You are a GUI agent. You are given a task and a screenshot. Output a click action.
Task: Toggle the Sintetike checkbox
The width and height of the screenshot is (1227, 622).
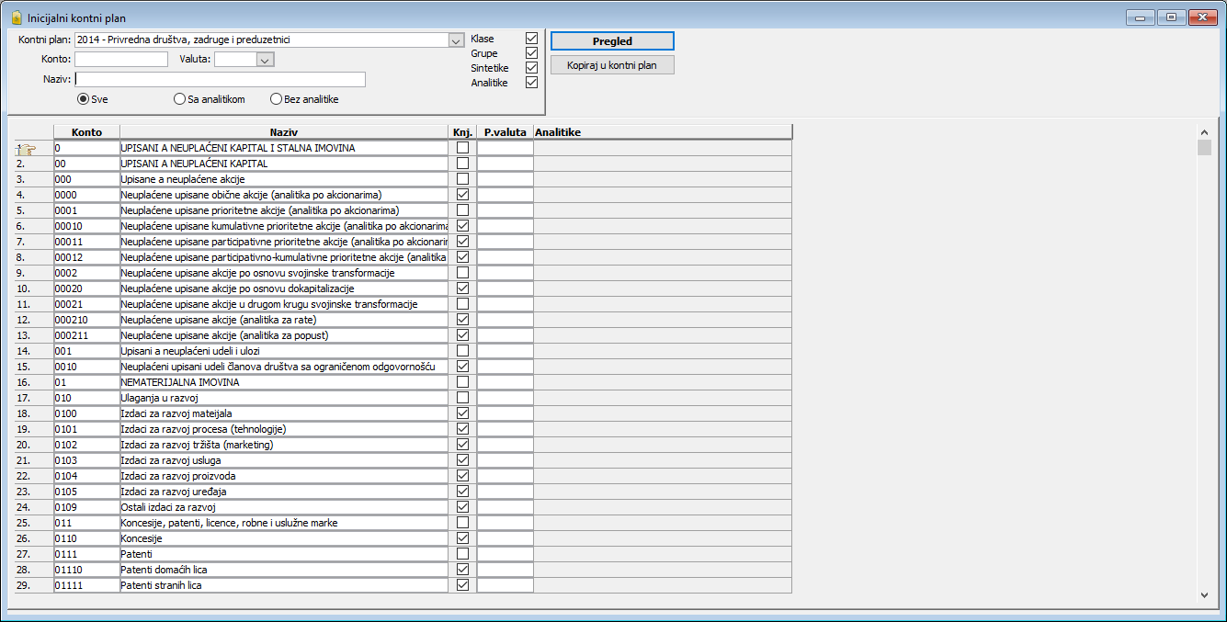point(531,68)
